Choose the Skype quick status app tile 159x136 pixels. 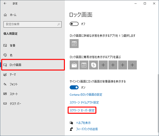(93, 65)
